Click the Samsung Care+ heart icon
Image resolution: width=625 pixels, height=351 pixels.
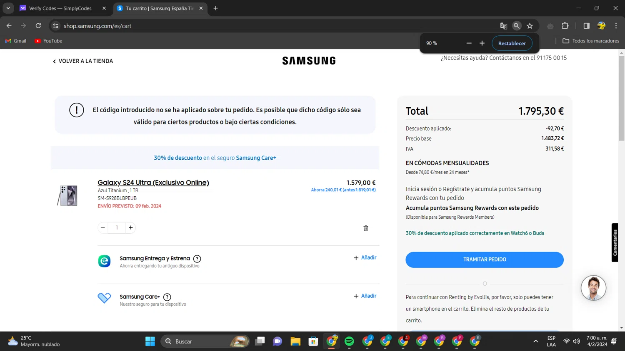click(104, 298)
